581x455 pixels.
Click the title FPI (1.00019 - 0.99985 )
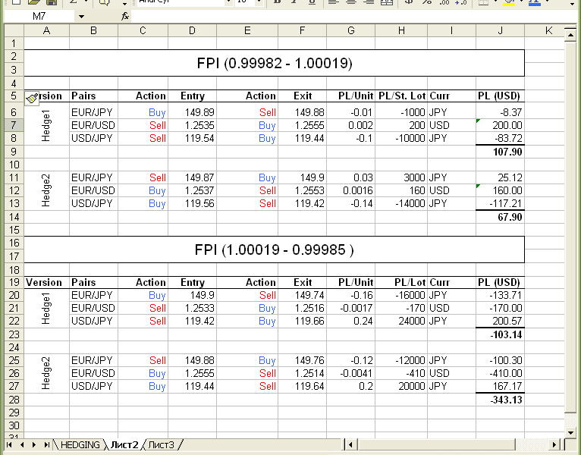275,249
